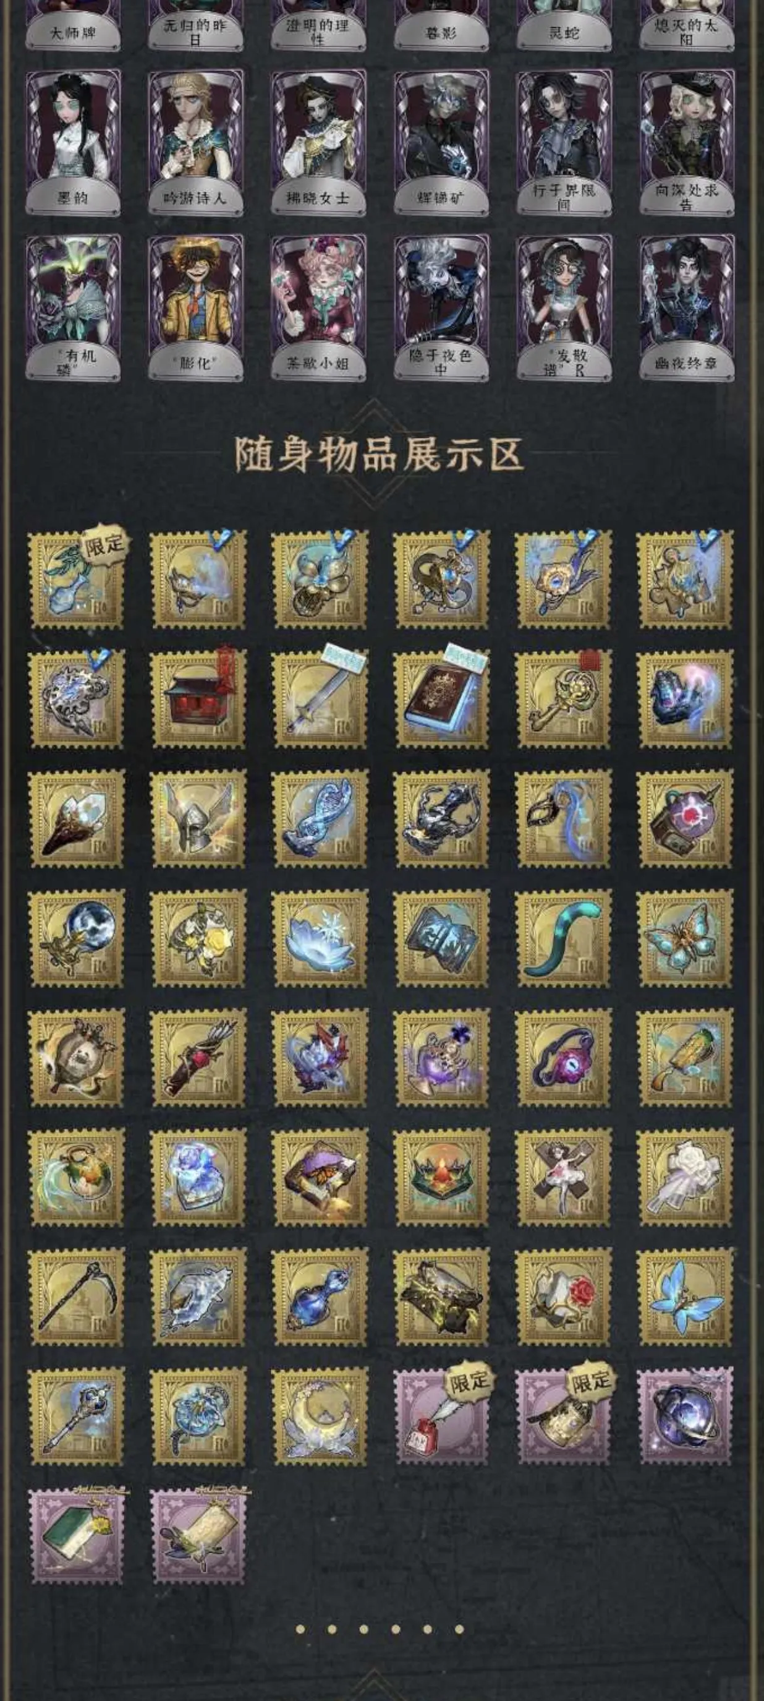
Task: Select the ballerina doll on cross stamp
Action: [x=564, y=1177]
